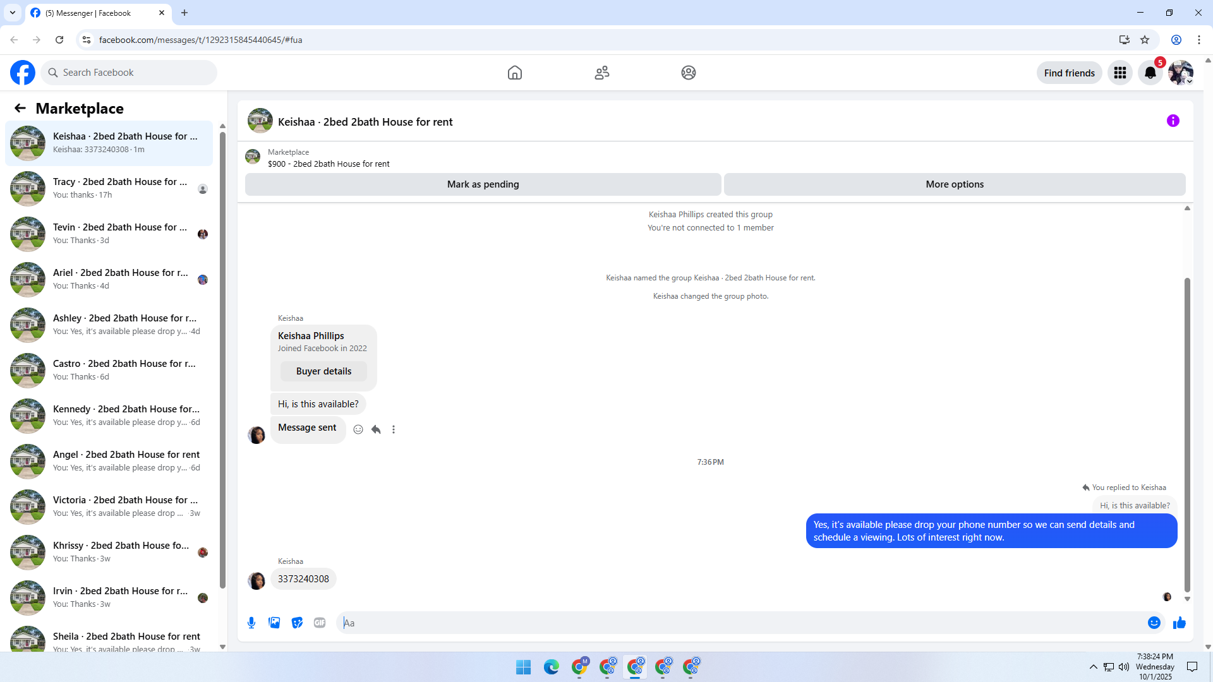Open the Khrissy conversation
1213x682 pixels.
tap(109, 553)
